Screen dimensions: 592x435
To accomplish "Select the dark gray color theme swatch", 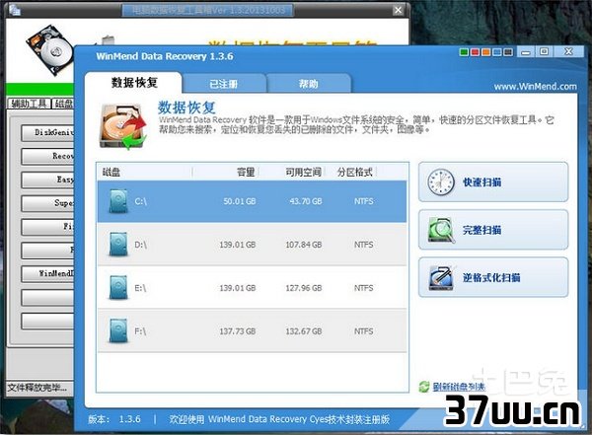I will click(508, 52).
